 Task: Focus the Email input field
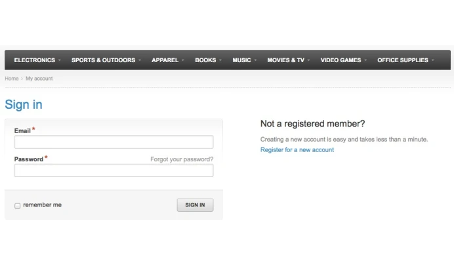113,142
